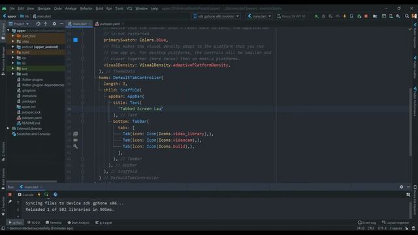Click the attach debugger icon in the toolbar
418x235 pixels.
359,16
